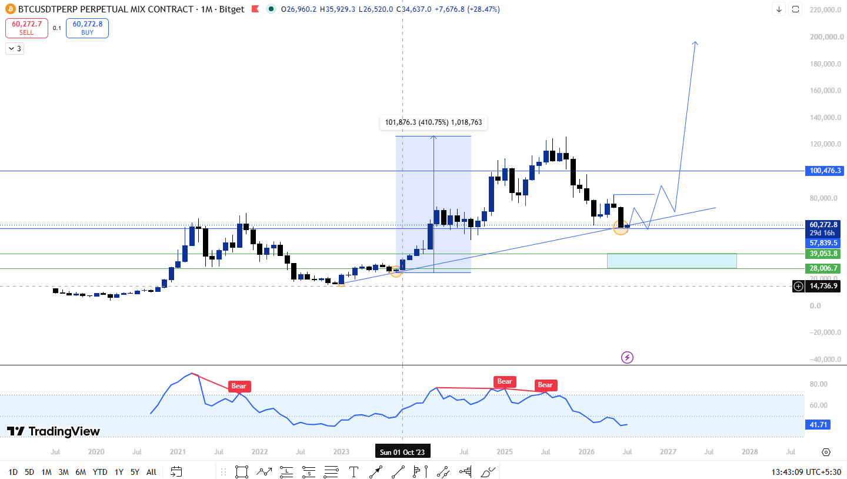Click the Bear label above 2021 RSI peak
The height and width of the screenshot is (479, 847).
pos(239,387)
